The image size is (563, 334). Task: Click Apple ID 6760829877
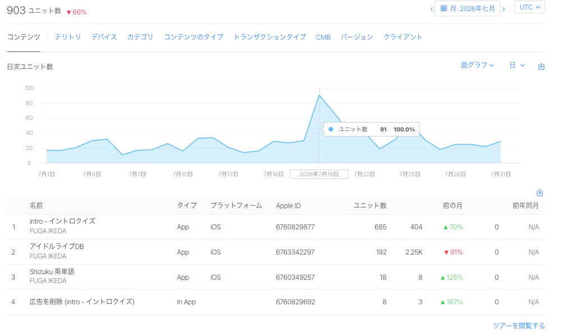coord(295,227)
